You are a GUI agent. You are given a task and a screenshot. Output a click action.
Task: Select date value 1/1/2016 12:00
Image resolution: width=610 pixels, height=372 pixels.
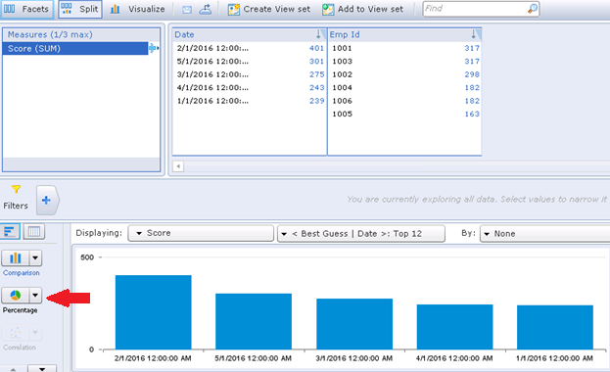[249, 101]
